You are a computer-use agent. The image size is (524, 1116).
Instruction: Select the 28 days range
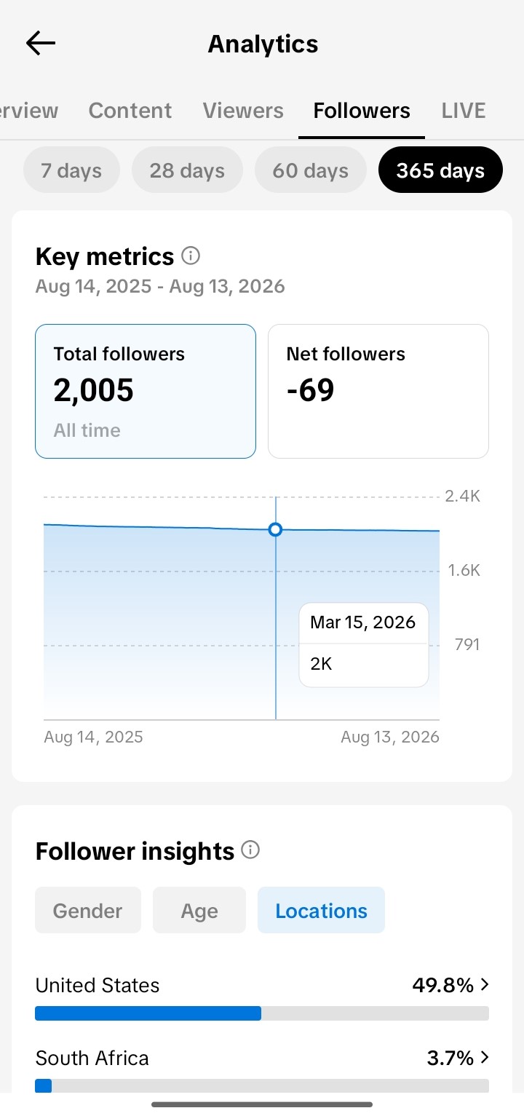click(187, 170)
